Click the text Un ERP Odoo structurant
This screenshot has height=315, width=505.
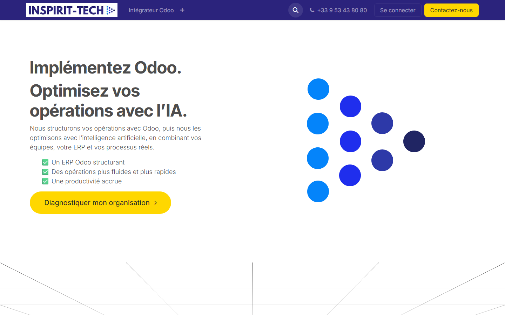(x=88, y=162)
